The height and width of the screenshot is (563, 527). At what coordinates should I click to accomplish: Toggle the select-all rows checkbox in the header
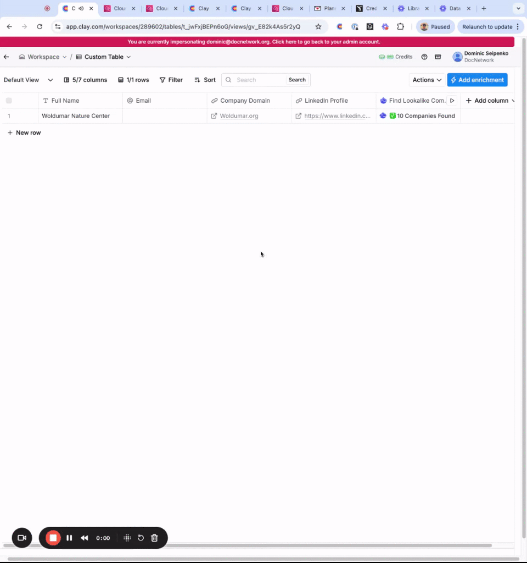(x=9, y=101)
